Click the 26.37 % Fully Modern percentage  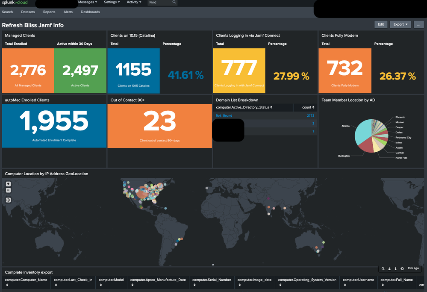(398, 76)
